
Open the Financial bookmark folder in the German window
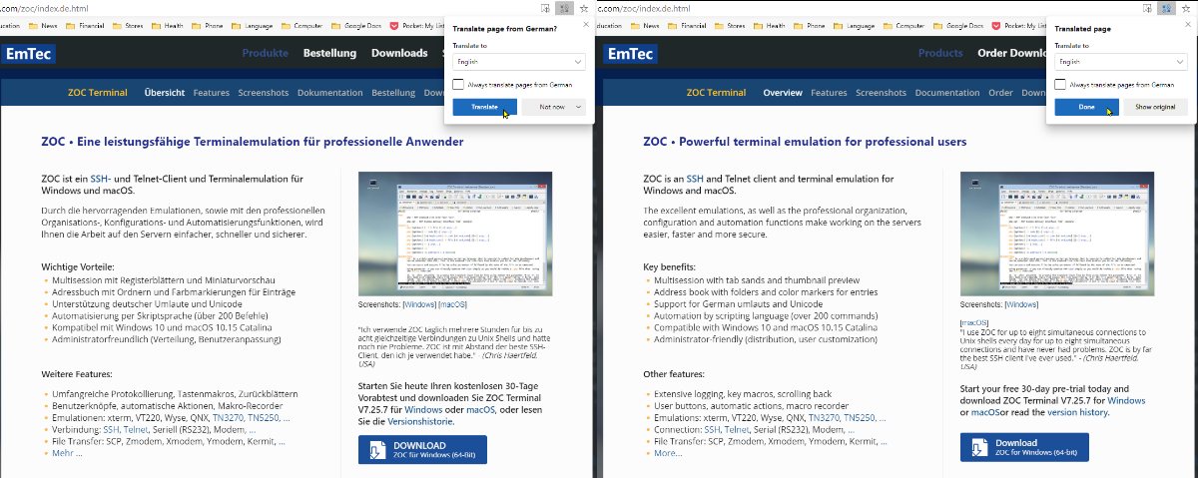[x=87, y=24]
